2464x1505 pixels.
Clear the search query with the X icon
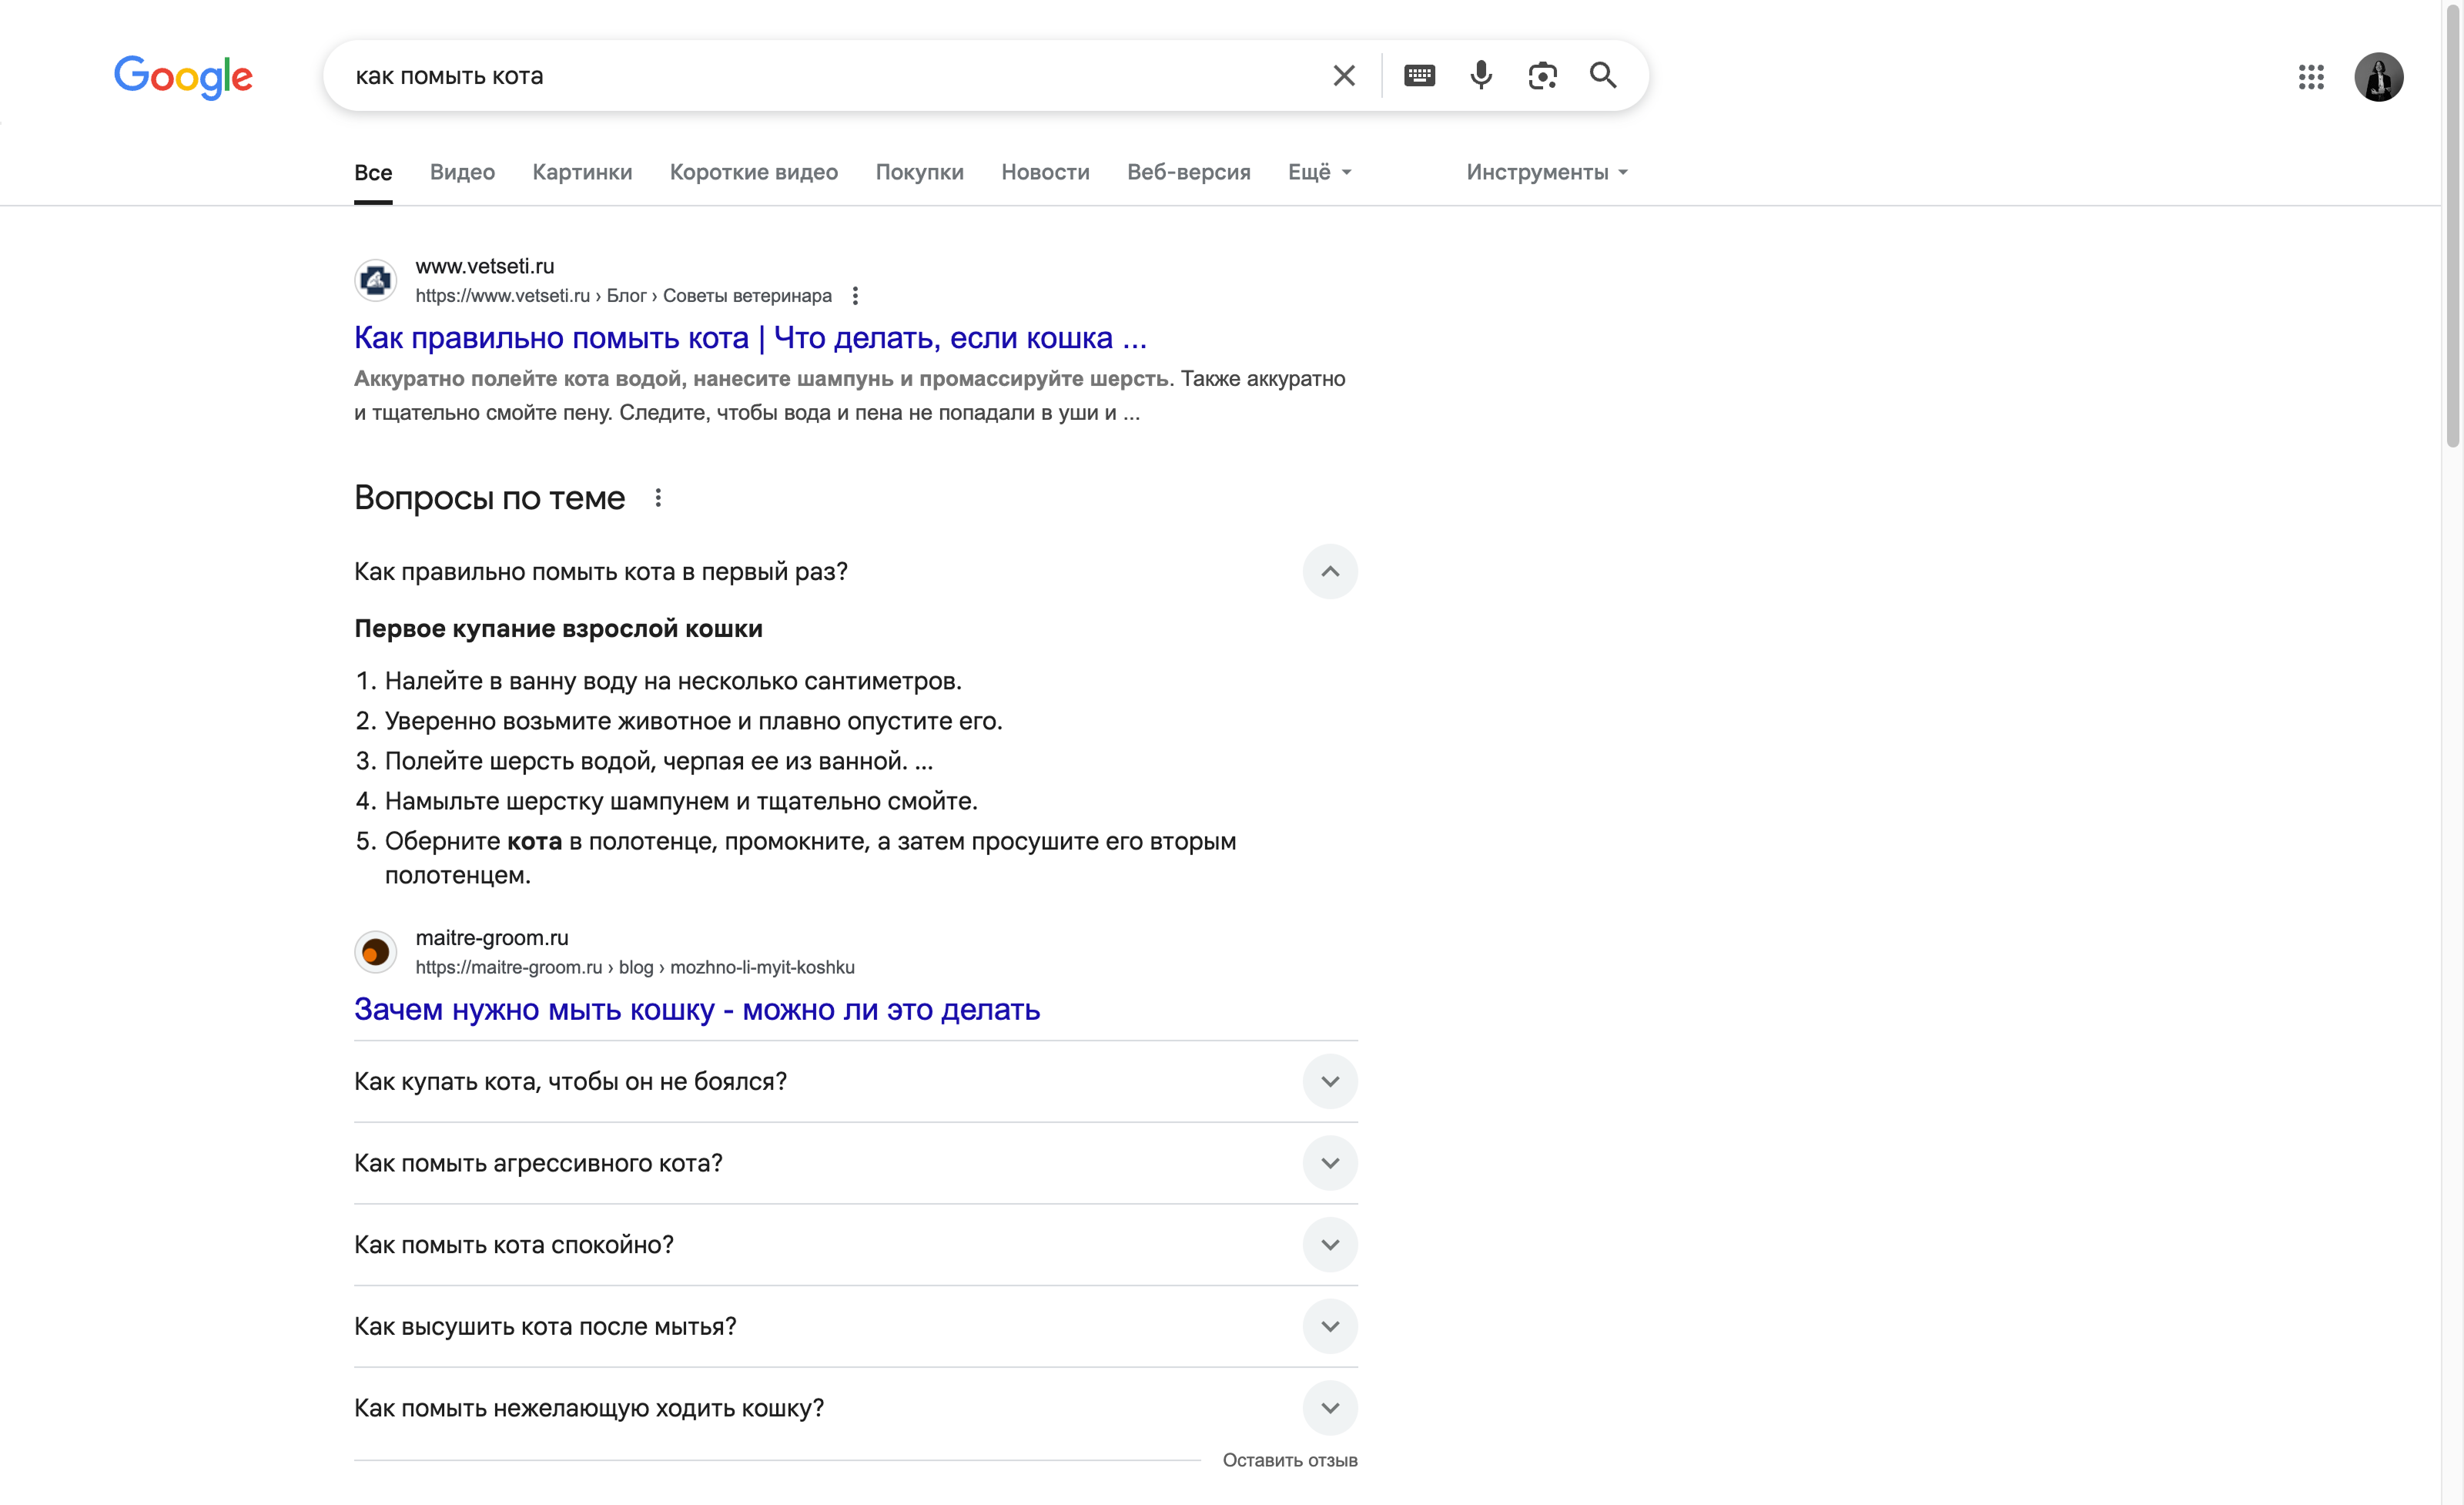[x=1343, y=76]
